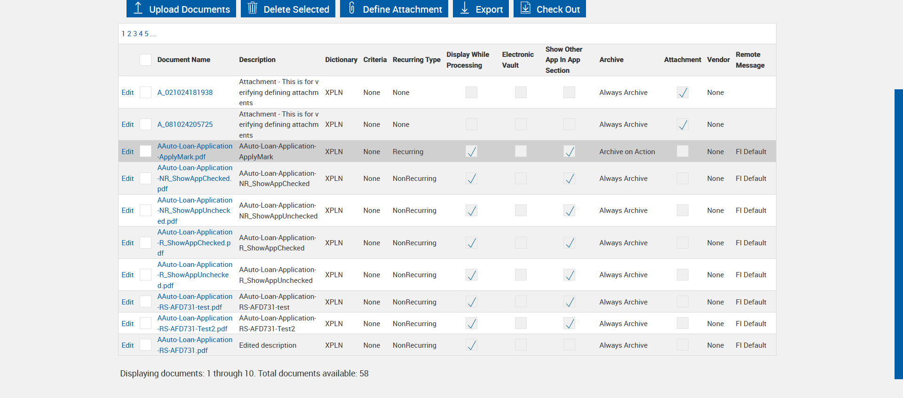The image size is (903, 398).
Task: Select row checkbox for A_021024181938
Action: click(x=145, y=93)
